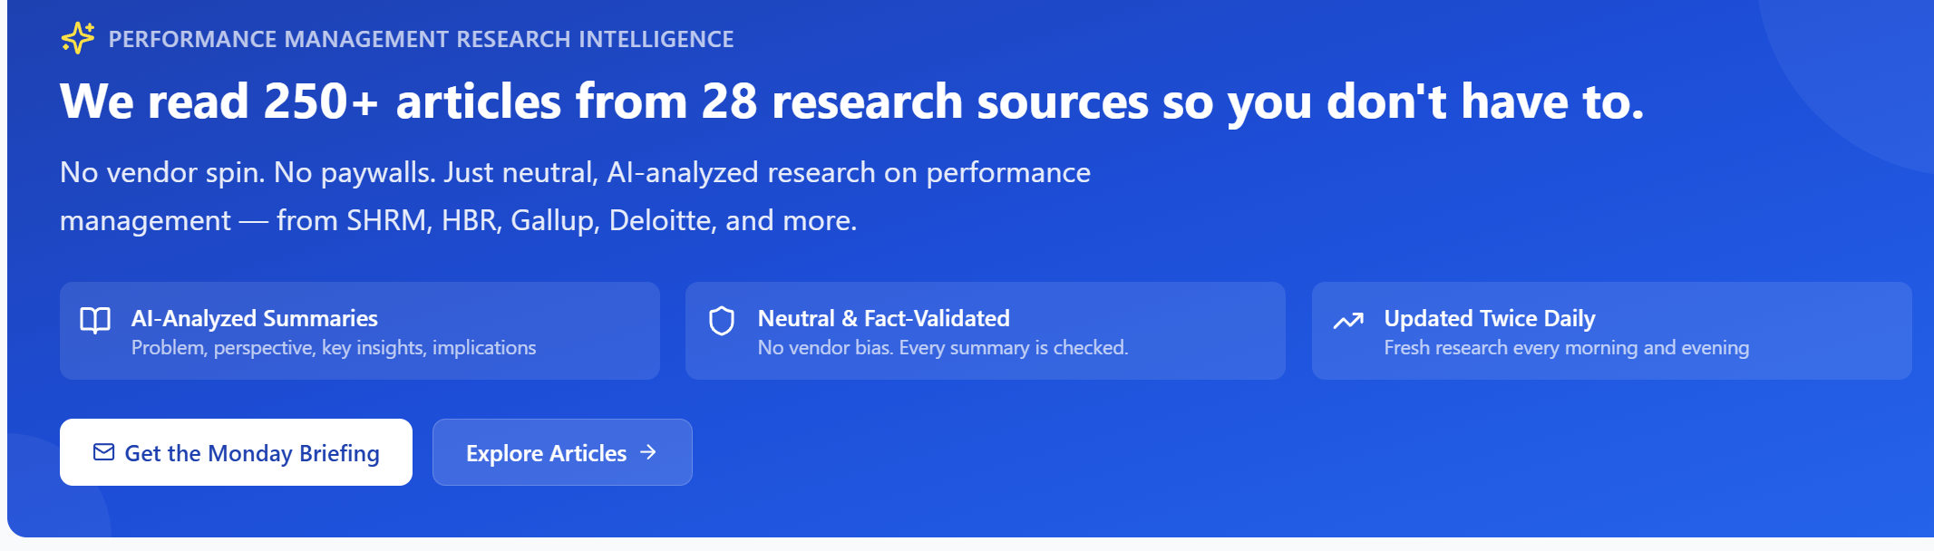The height and width of the screenshot is (551, 1934).
Task: Click the envelope icon in Monday Briefing button
Action: [104, 451]
